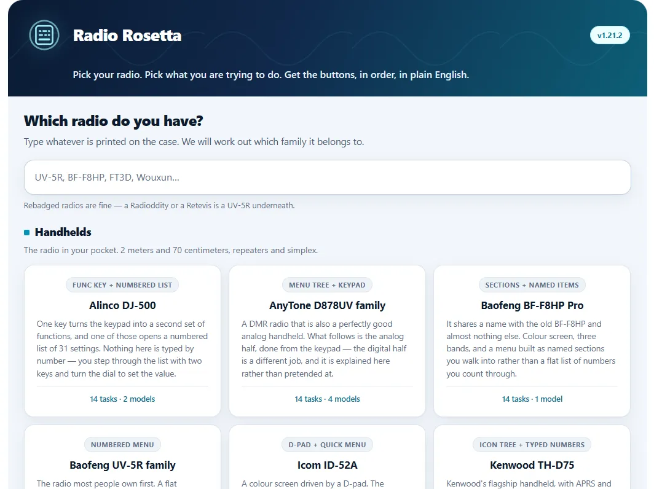Image resolution: width=654 pixels, height=489 pixels.
Task: Click the '14 tasks · 4 models' text
Action: 327,399
